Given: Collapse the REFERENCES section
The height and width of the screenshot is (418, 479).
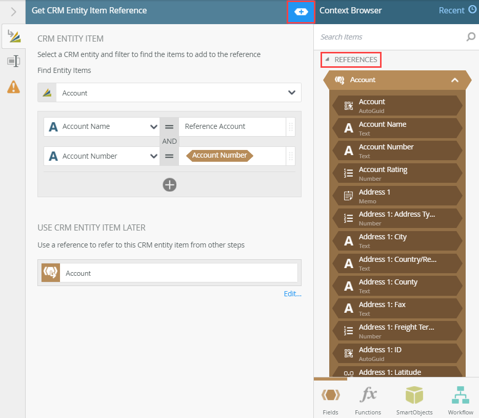Looking at the screenshot, I should (328, 60).
